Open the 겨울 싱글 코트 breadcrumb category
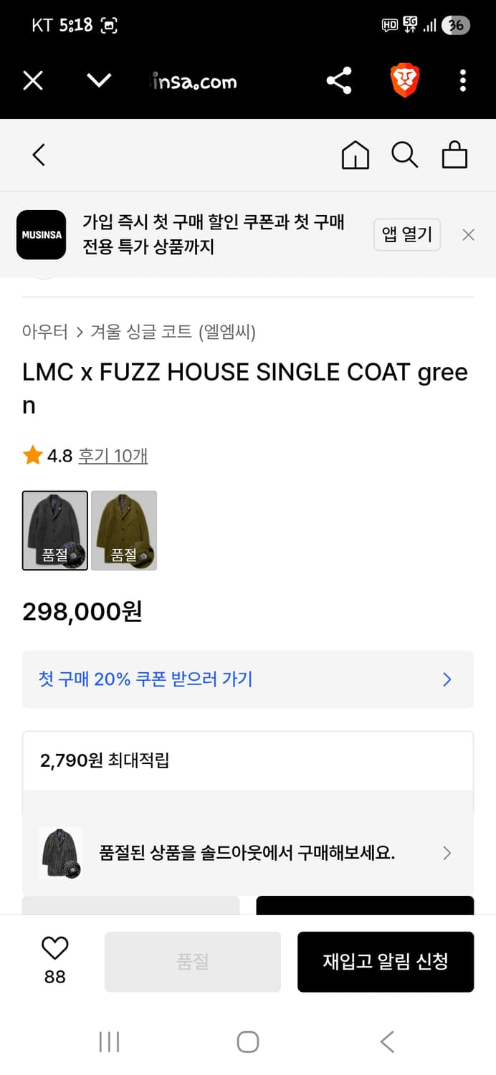The width and height of the screenshot is (496, 1075). [129, 326]
